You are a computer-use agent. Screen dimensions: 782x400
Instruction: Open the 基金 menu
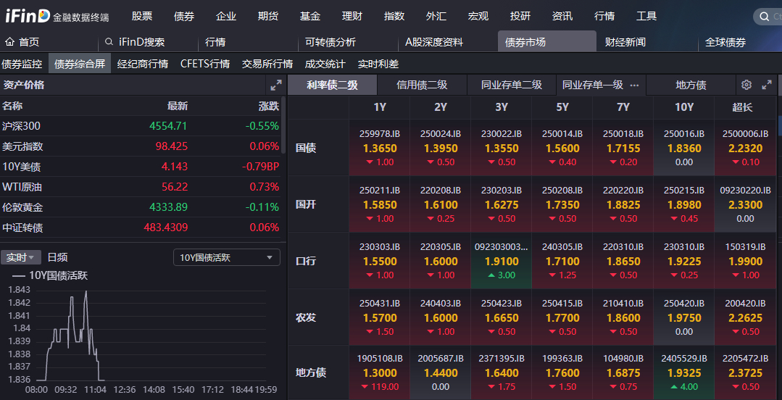tap(309, 16)
